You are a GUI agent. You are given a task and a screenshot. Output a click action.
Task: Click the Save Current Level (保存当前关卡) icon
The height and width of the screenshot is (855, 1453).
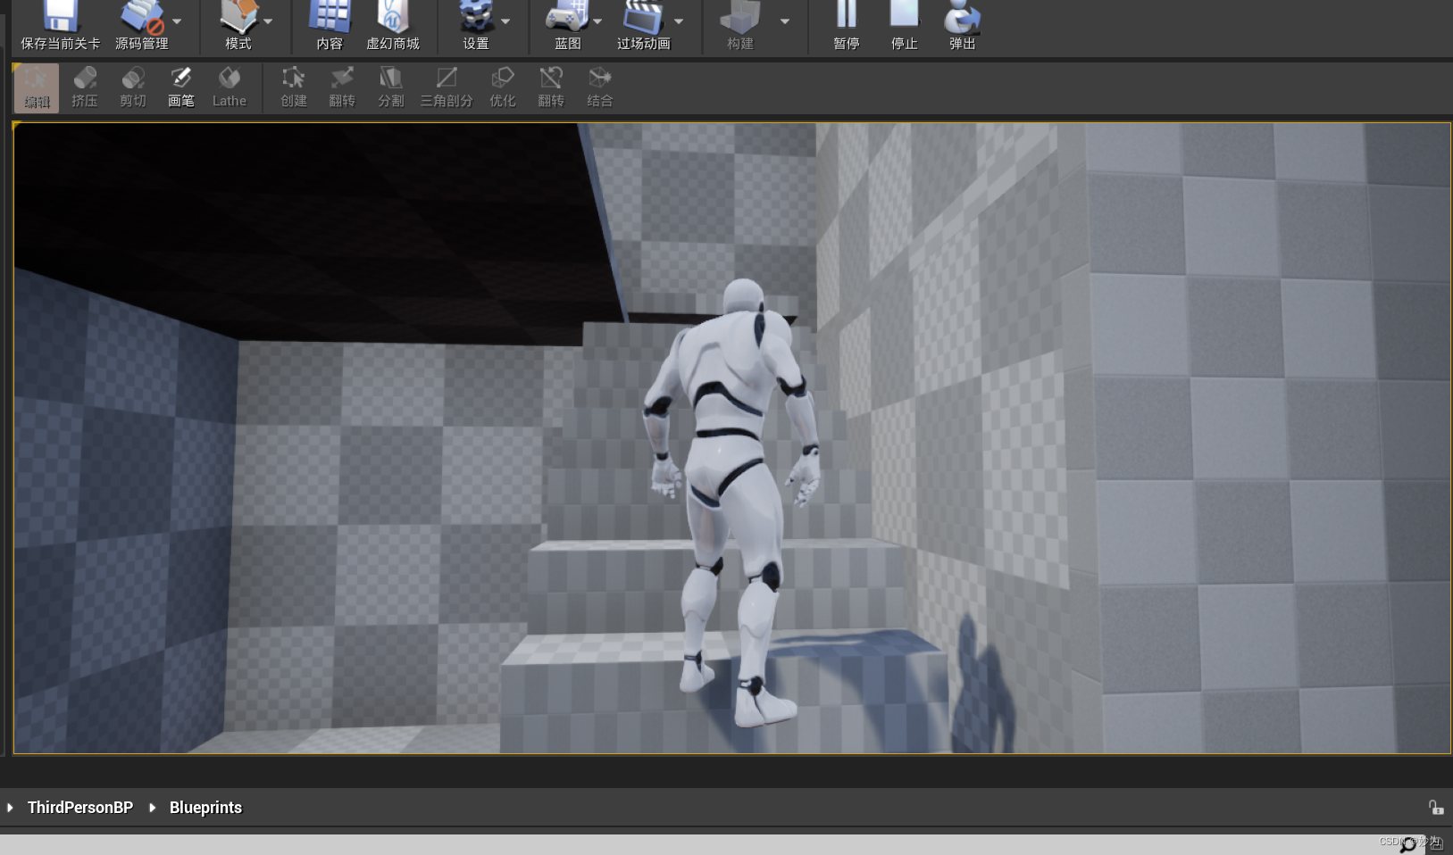tap(61, 25)
